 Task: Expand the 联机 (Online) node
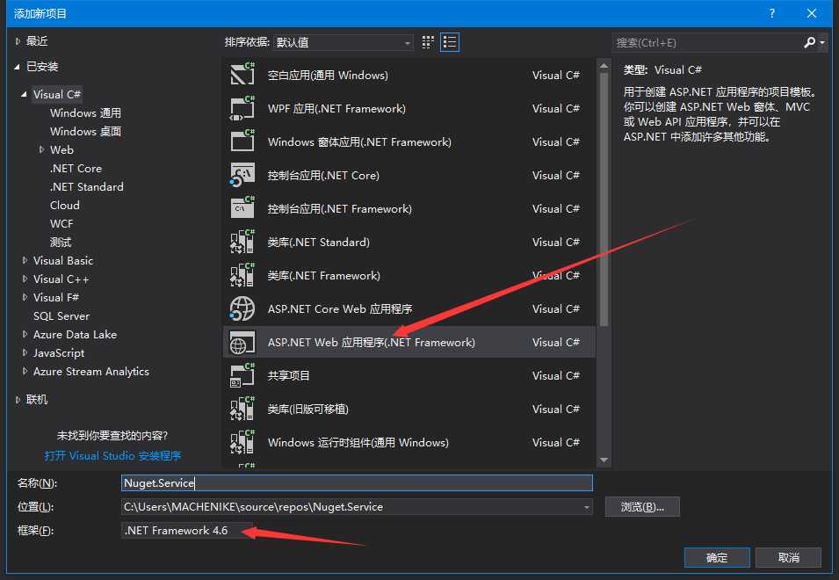click(x=18, y=400)
